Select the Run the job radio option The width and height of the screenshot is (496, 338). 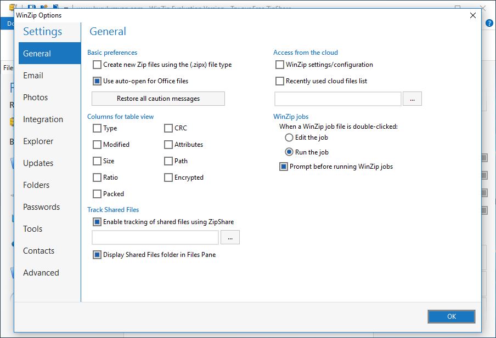point(289,152)
